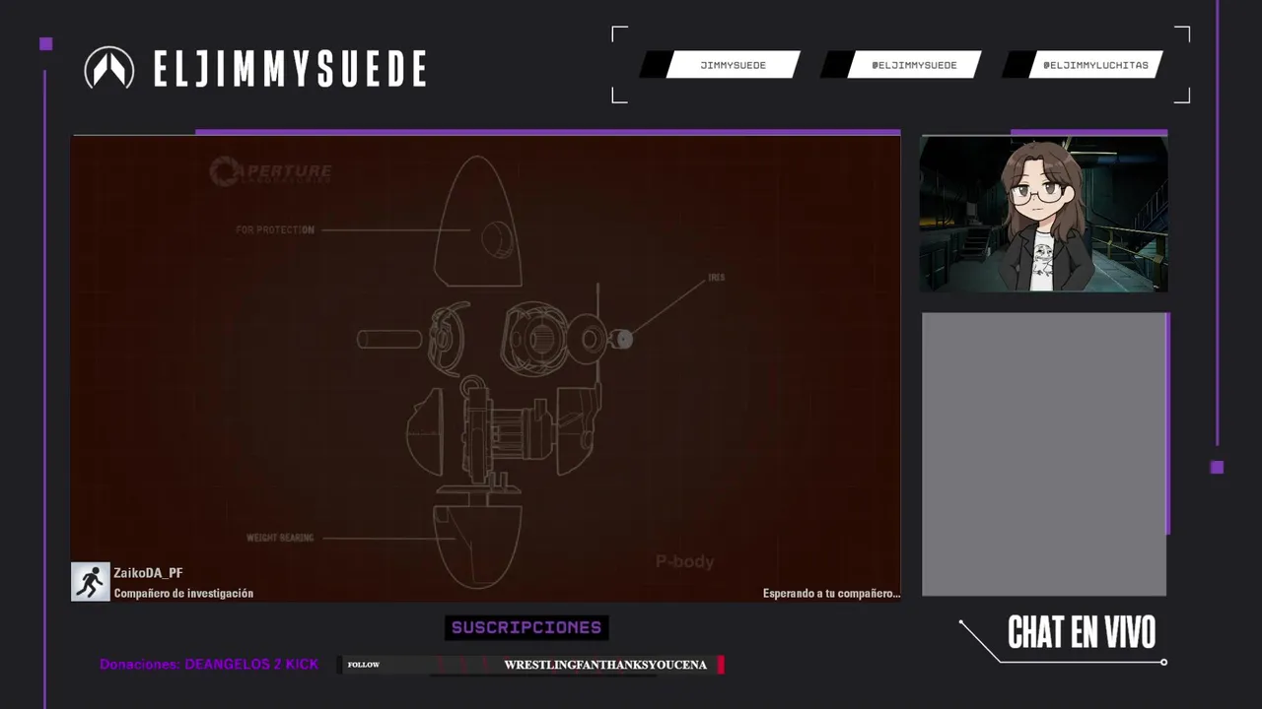Click the IRIS blueprint label
This screenshot has width=1262, height=709.
717,278
